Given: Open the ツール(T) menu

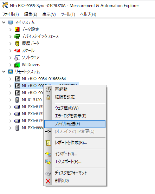Looking at the screenshot, I should coord(68,14).
